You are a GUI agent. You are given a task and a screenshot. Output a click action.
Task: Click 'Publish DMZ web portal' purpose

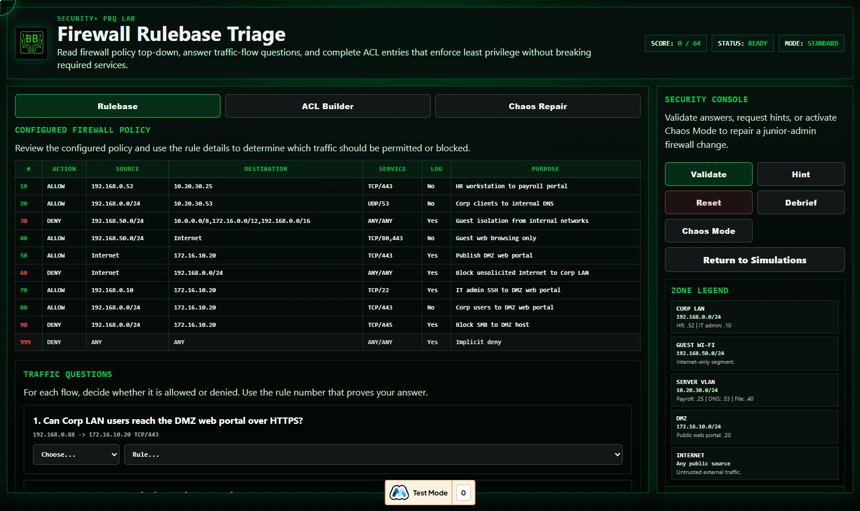494,256
